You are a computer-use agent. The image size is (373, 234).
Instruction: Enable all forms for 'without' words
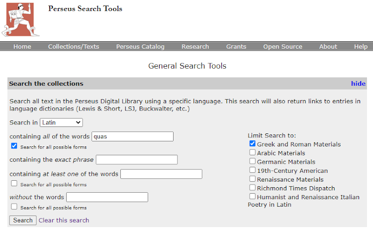pyautogui.click(x=14, y=207)
